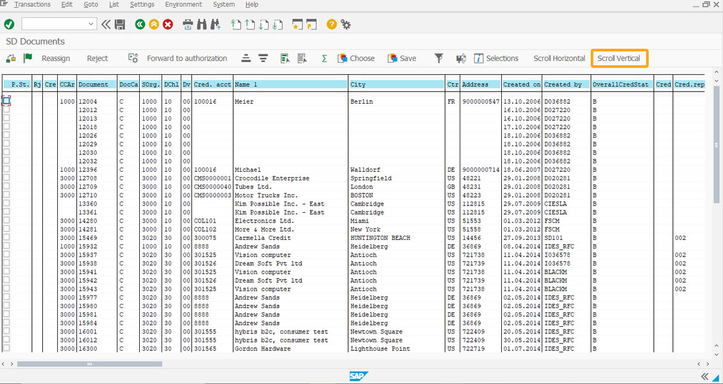Open Find with the binoculars icon
The image size is (723, 384).
point(202,24)
